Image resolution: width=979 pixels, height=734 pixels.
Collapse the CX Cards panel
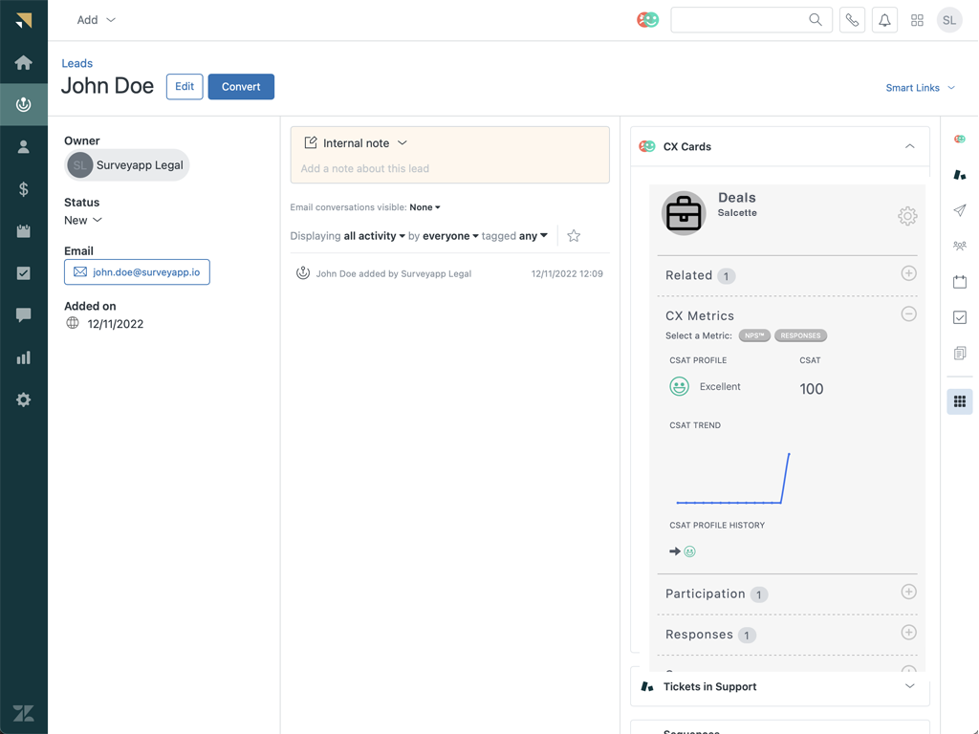click(x=909, y=147)
